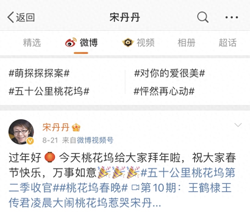Image resolution: width=250 pixels, height=218 pixels.
Task: Open hashtag #萌探探探案#
Action: [39, 73]
